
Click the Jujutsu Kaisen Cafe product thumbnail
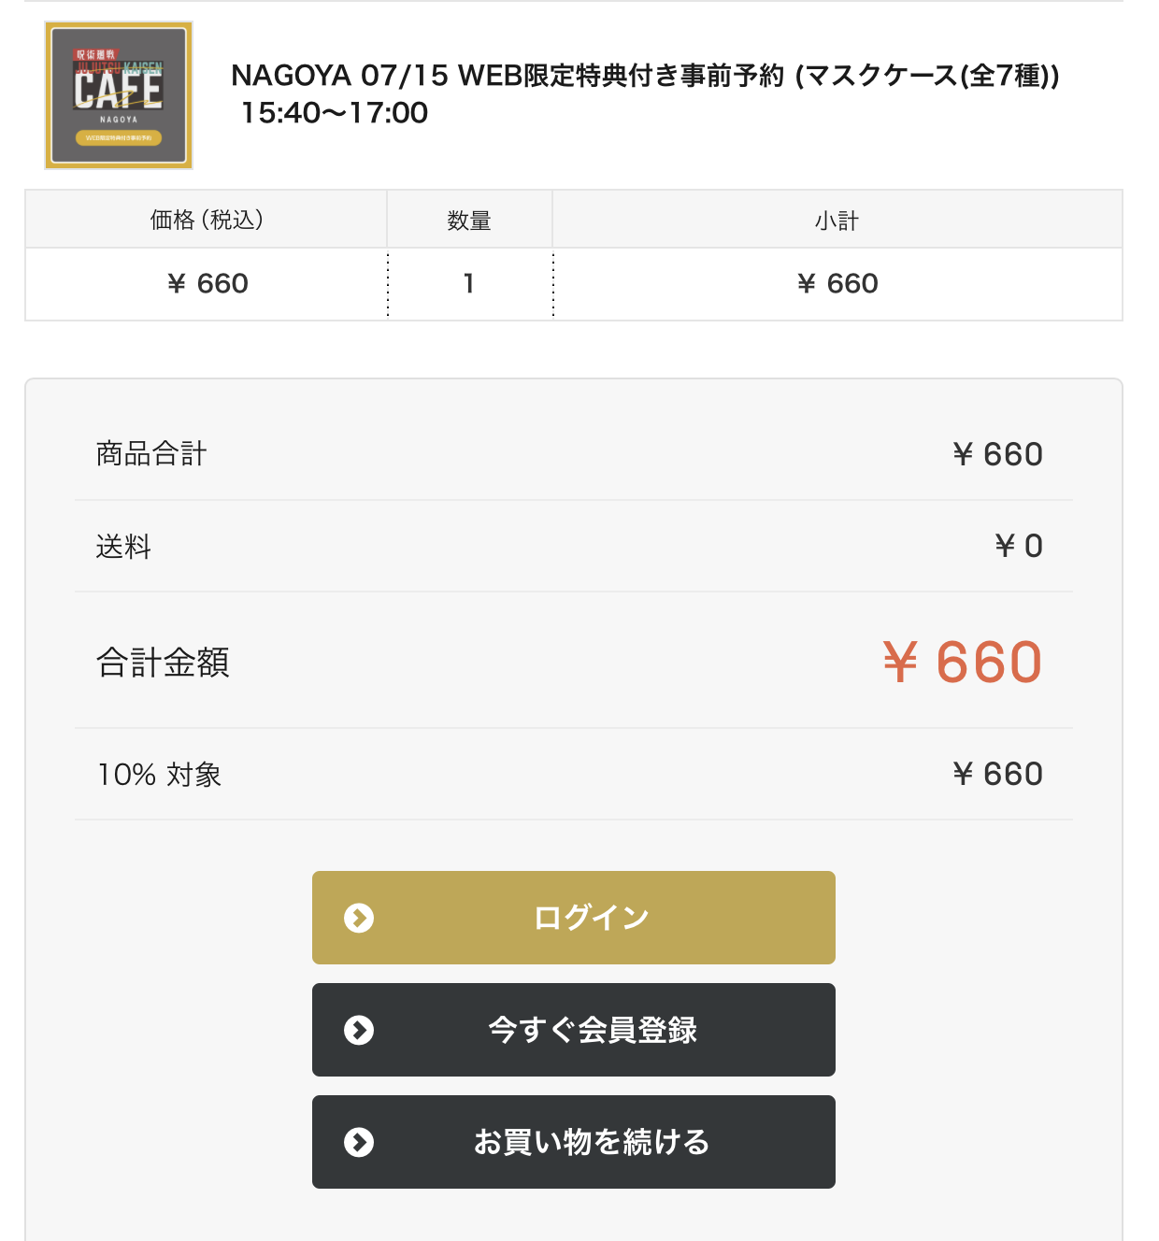point(119,95)
